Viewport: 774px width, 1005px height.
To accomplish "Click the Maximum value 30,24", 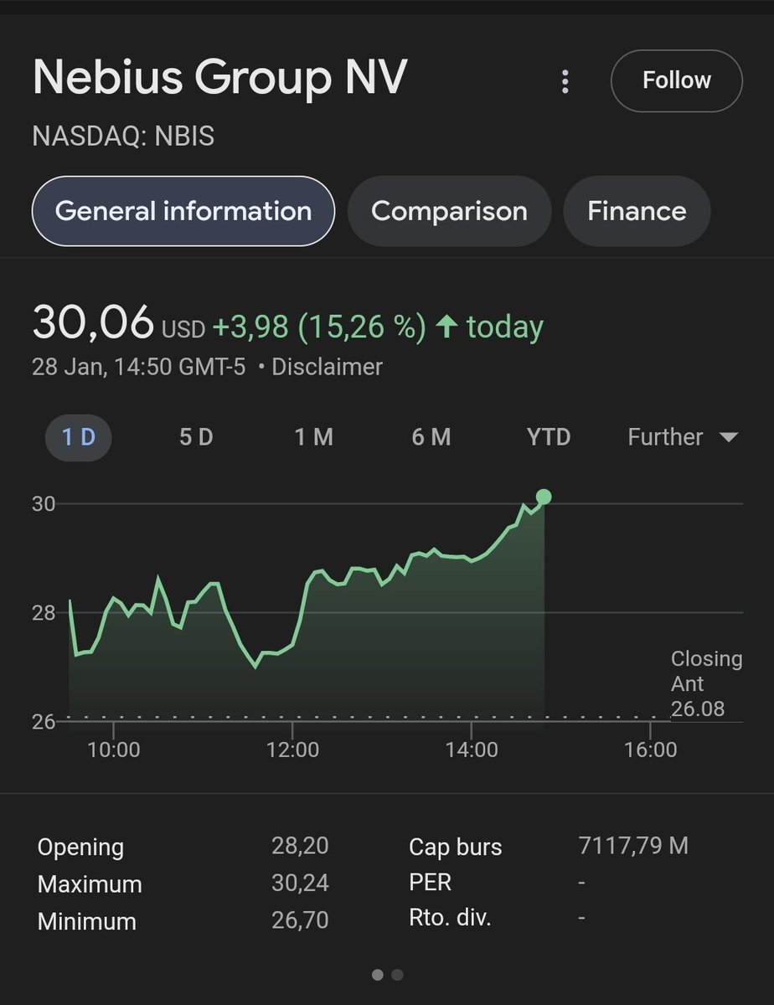I will 300,883.
